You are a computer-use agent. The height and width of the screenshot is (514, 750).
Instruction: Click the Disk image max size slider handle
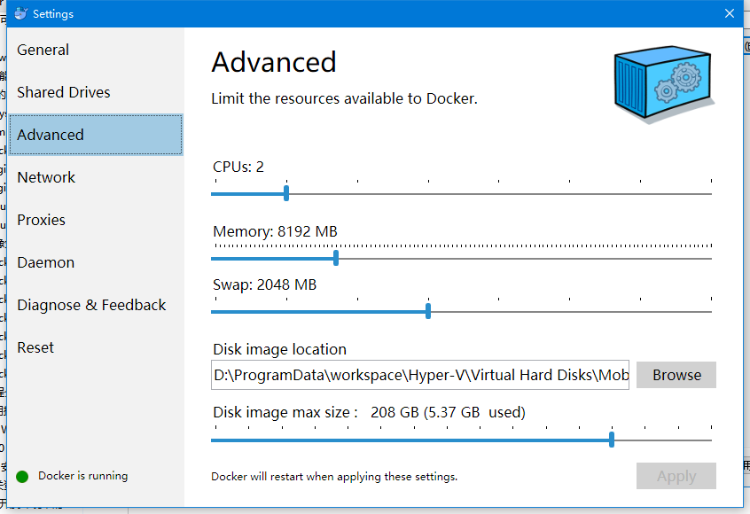612,440
